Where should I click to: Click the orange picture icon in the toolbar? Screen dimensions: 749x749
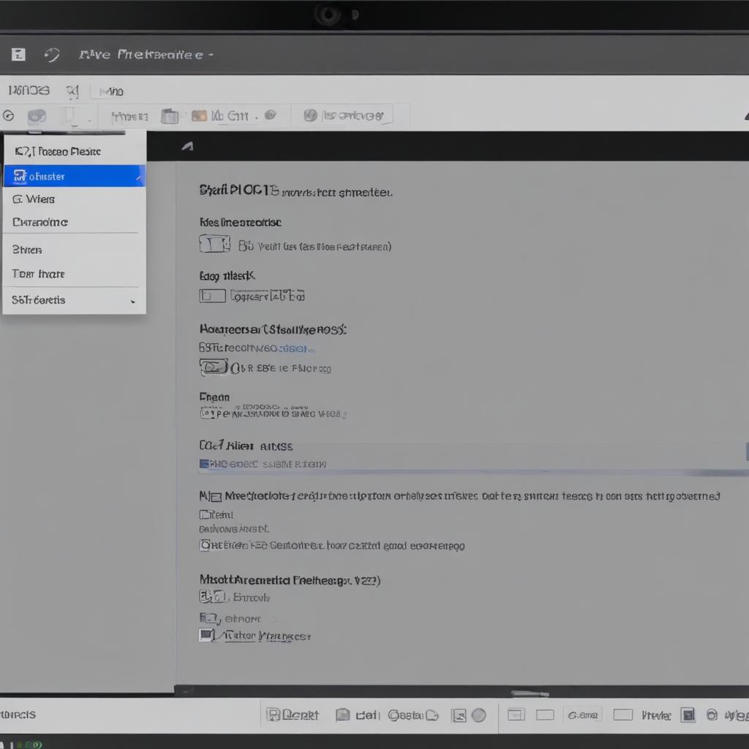[x=198, y=116]
